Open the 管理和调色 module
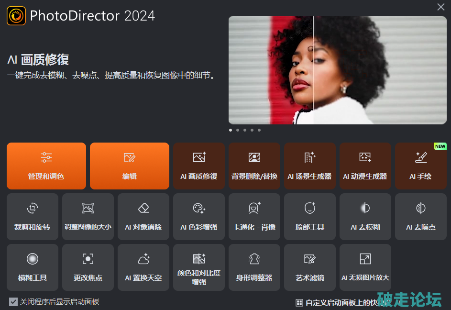This screenshot has width=451, height=310. (46, 166)
